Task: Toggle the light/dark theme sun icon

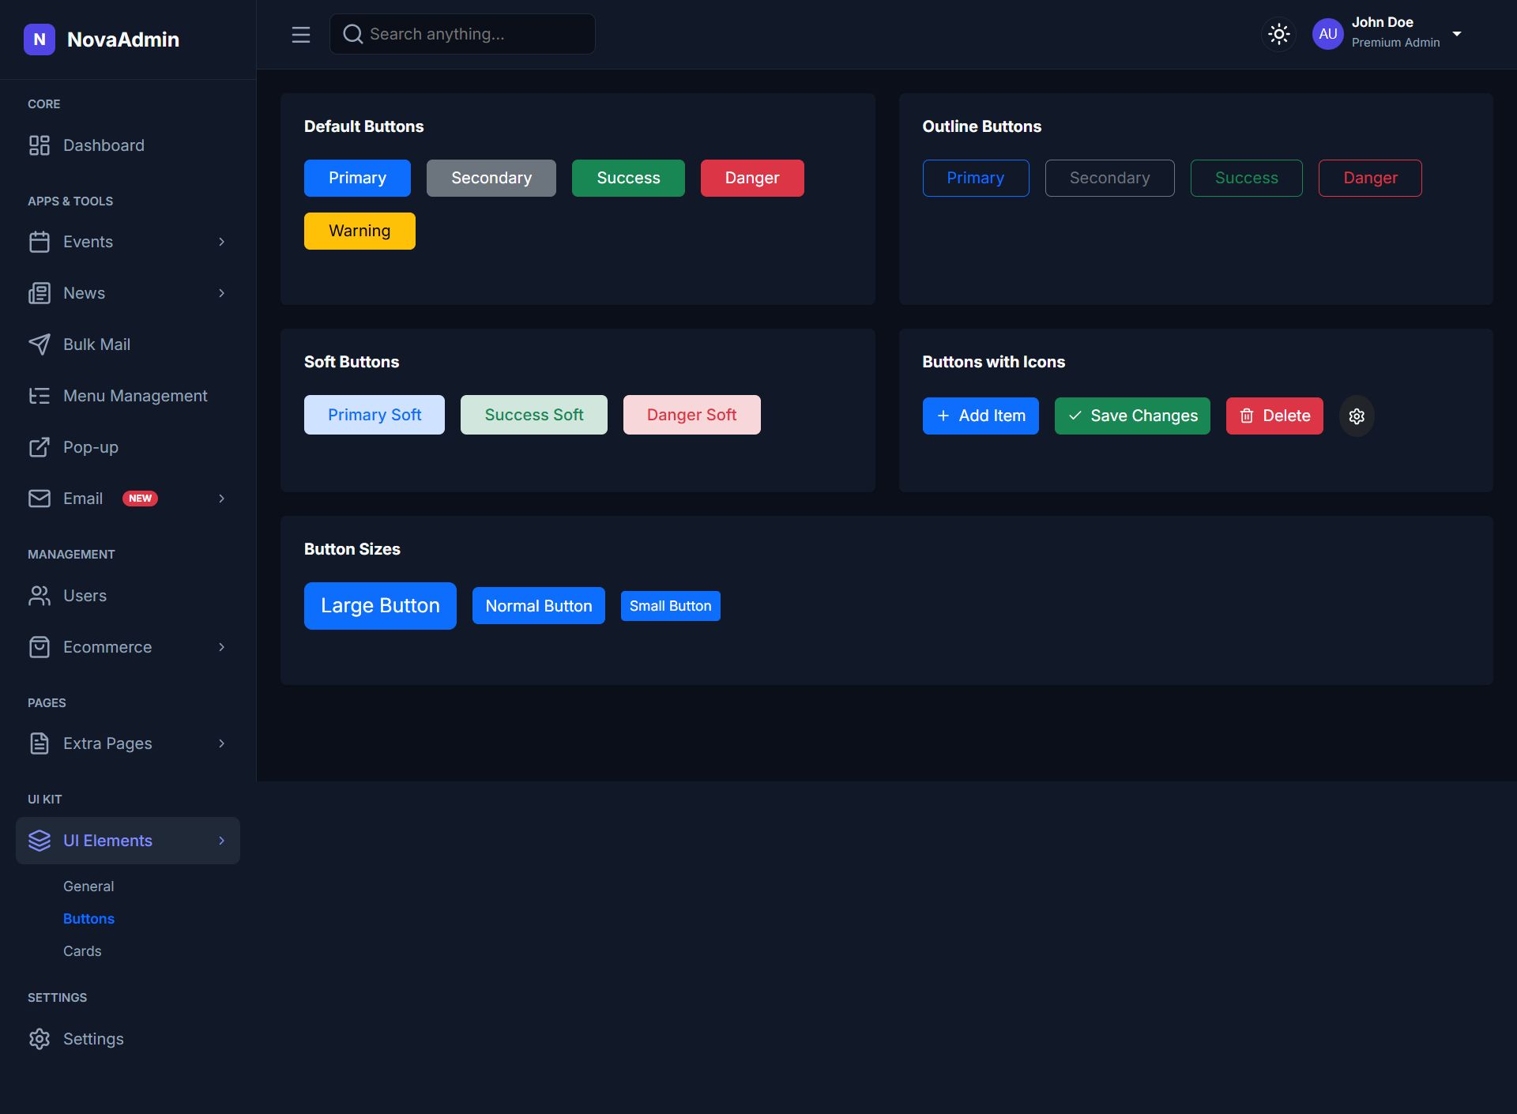Action: point(1278,34)
